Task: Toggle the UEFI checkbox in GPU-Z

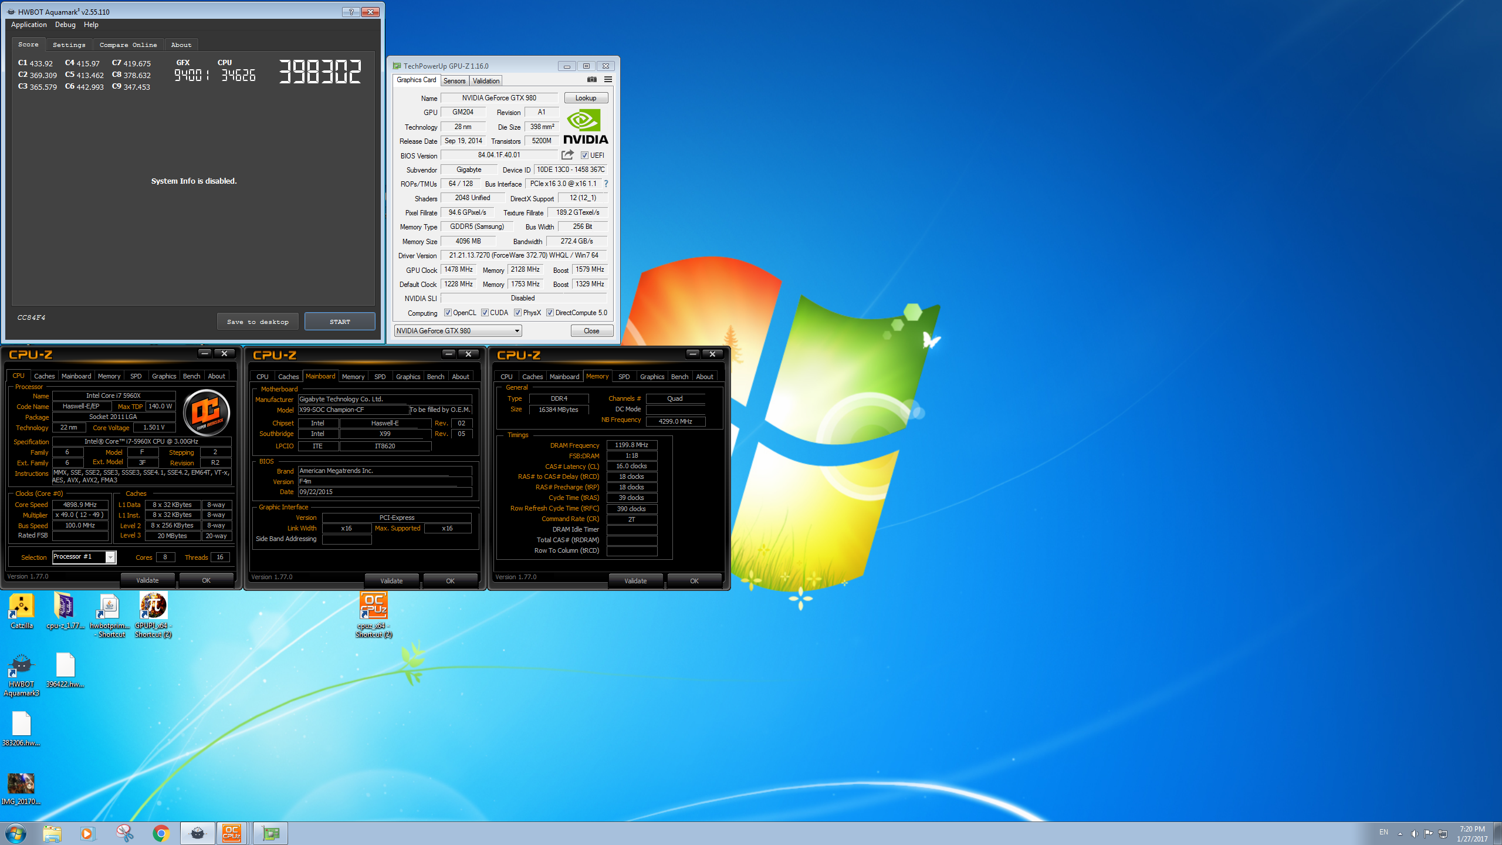Action: pos(584,156)
